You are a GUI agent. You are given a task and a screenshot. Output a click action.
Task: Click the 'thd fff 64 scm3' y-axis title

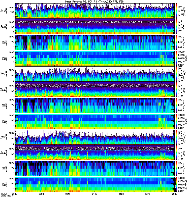pos(4,90)
